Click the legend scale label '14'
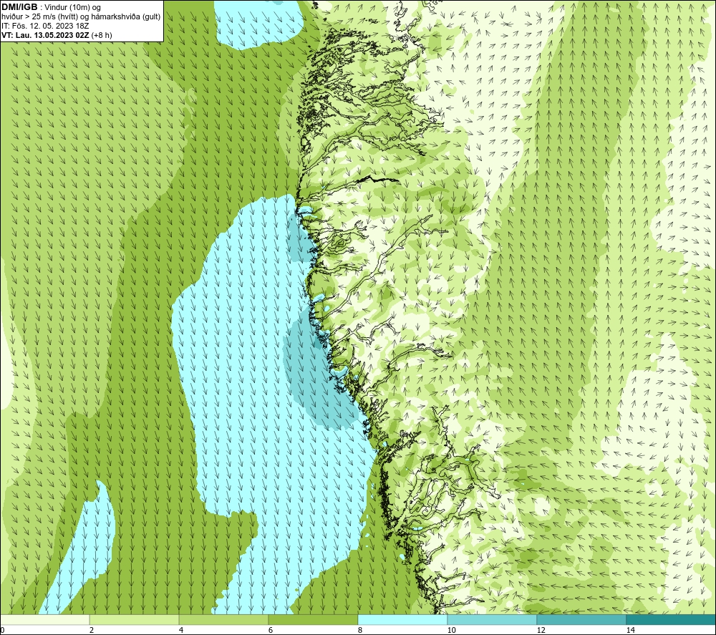Image resolution: width=716 pixels, height=635 pixels. 630,630
